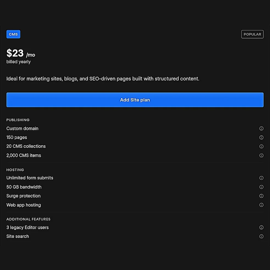Select the blue CMS plan badge
Screen dimensions: 270x270
(13, 34)
